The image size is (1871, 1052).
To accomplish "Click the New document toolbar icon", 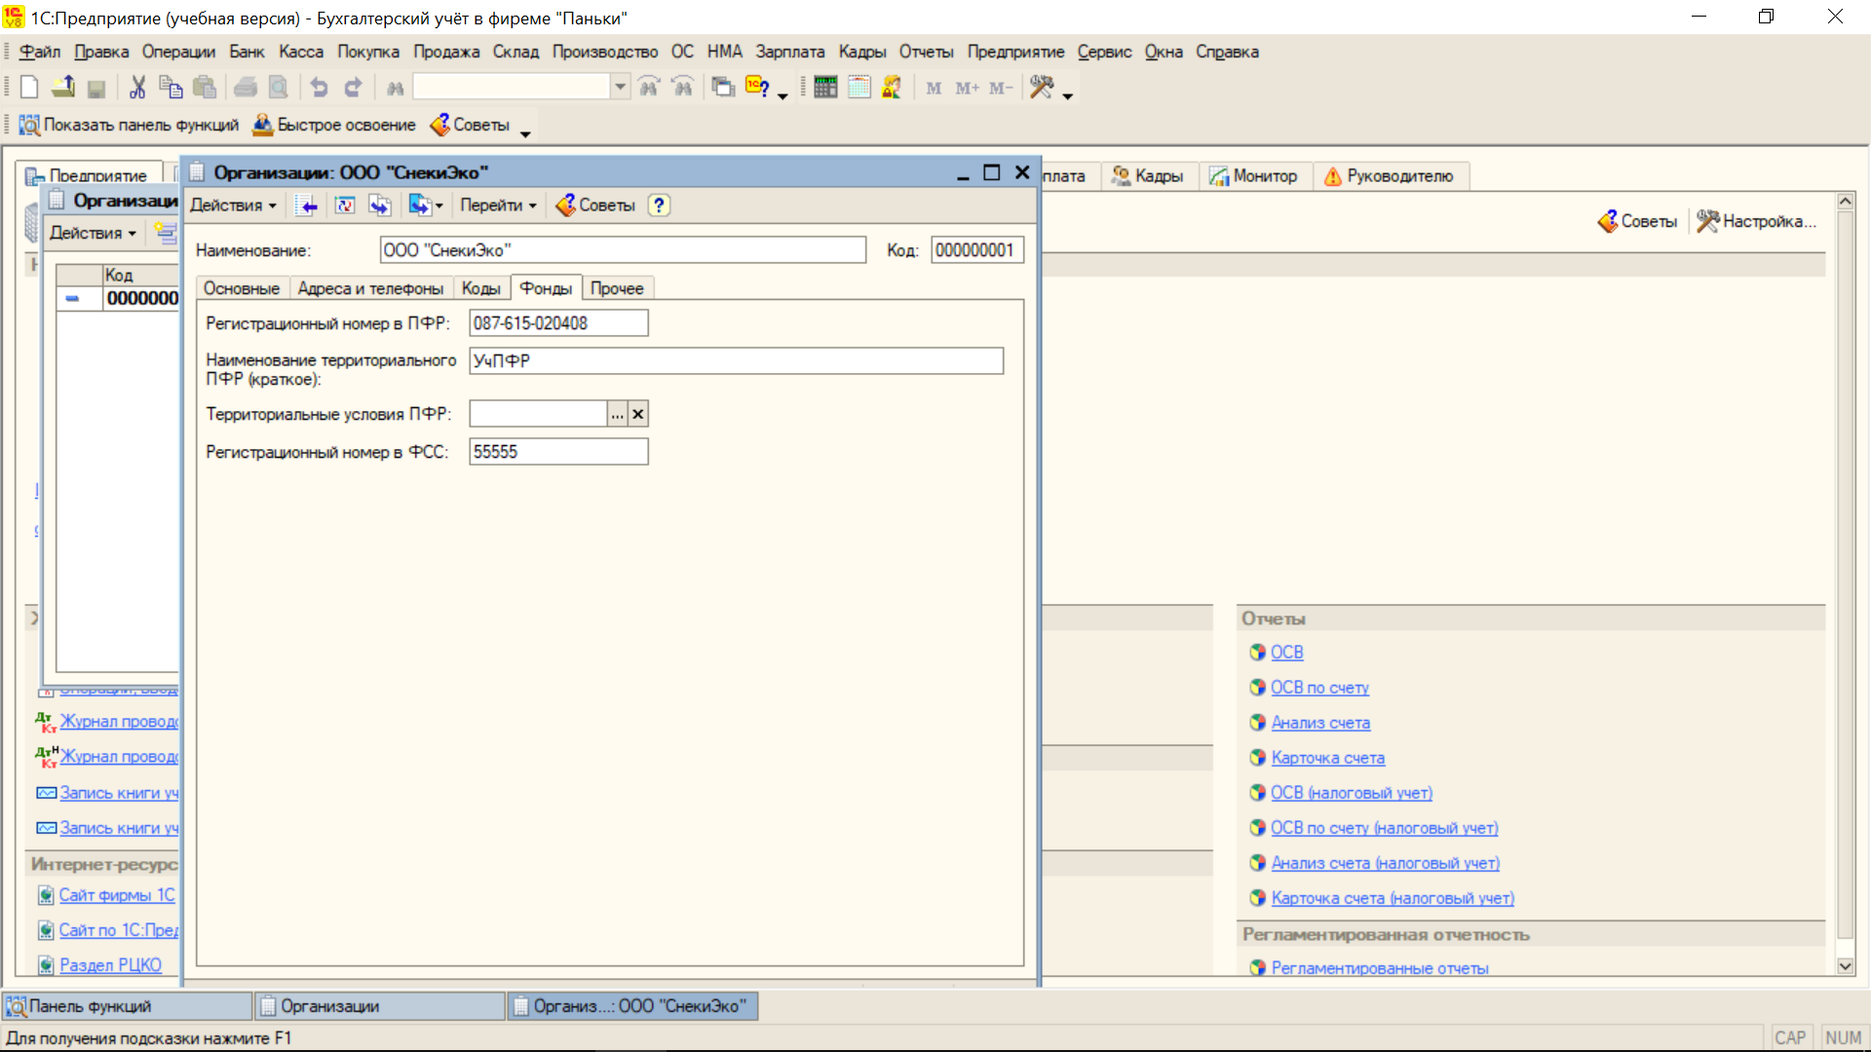I will [29, 88].
